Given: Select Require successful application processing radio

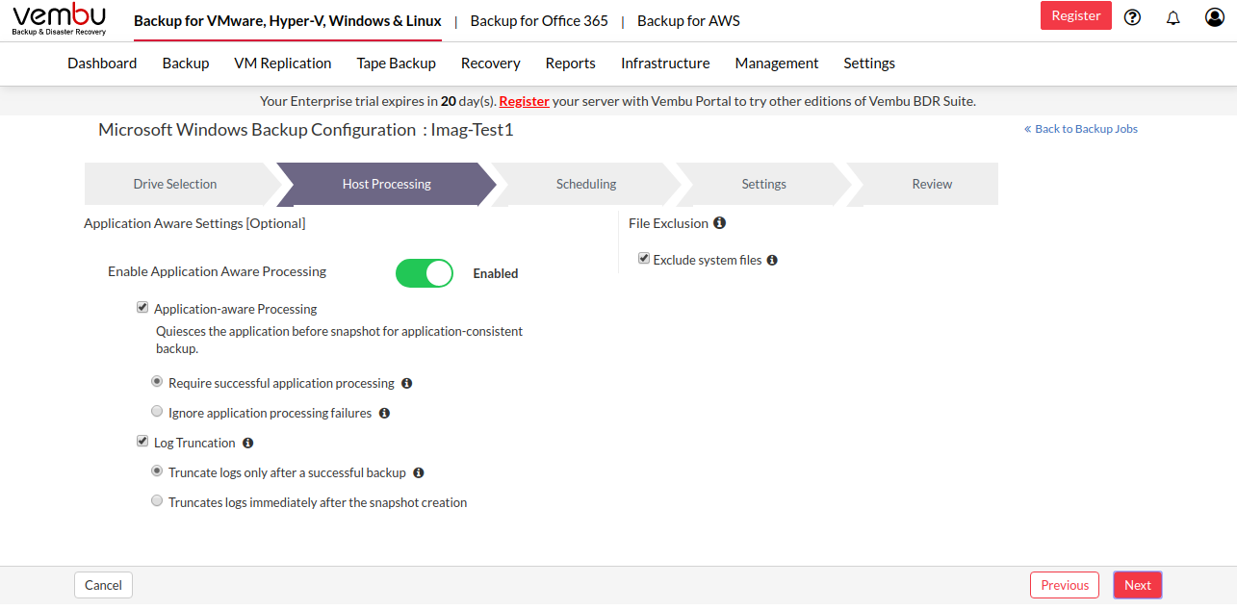Looking at the screenshot, I should 157,382.
